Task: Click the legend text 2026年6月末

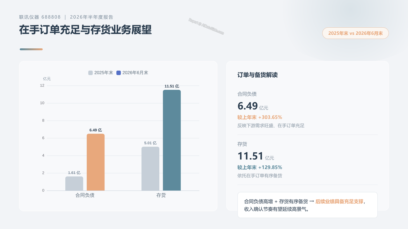Action: 135,73
